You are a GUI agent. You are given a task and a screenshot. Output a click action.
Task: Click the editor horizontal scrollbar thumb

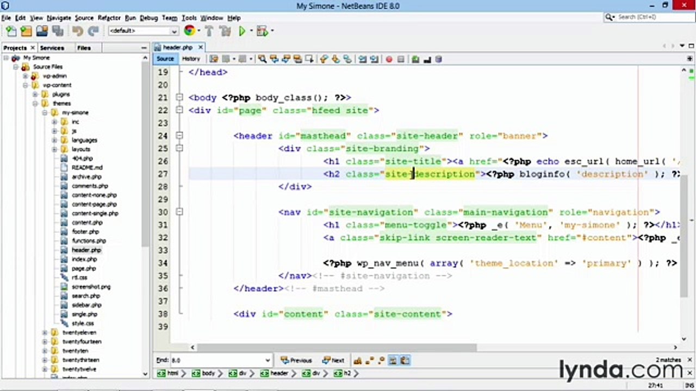coord(336,347)
